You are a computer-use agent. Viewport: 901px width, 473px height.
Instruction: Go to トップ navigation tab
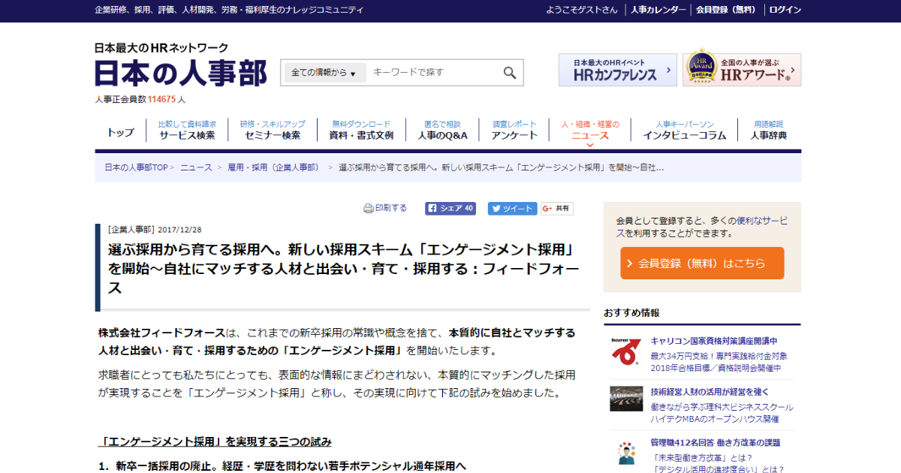[x=120, y=132]
